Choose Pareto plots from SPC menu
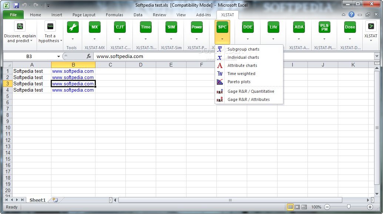The image size is (383, 214). (x=249, y=82)
